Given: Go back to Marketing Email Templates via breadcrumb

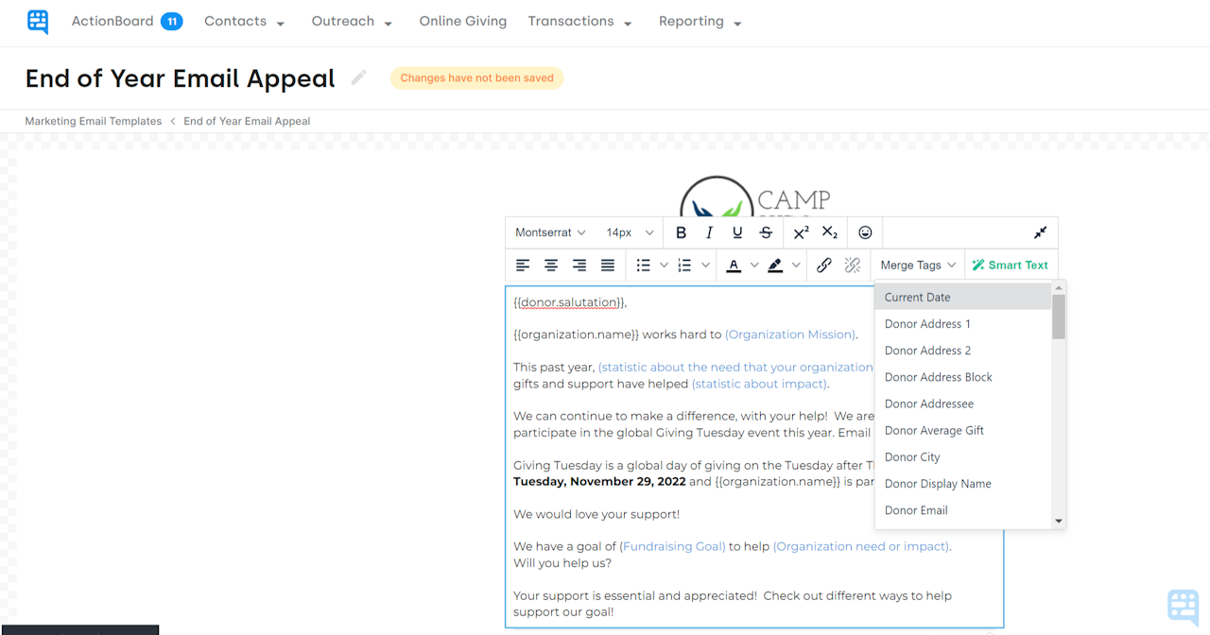Looking at the screenshot, I should pos(93,121).
